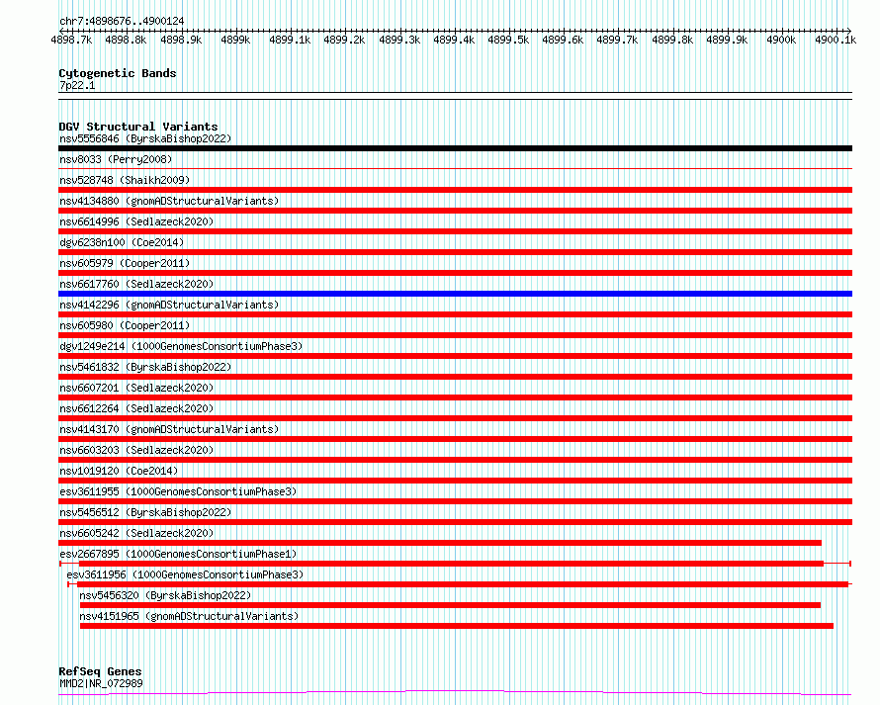Click the nsv605980 (Cooper2011) label
The width and height of the screenshot is (880, 705).
point(125,325)
